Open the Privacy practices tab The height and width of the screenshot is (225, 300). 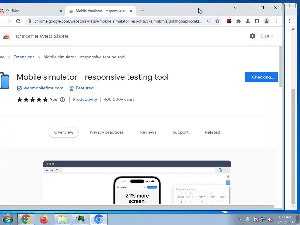click(107, 132)
